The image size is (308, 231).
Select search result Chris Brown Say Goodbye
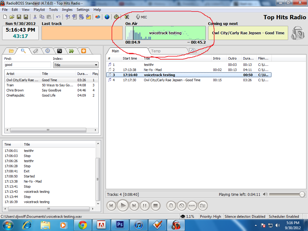51,90
